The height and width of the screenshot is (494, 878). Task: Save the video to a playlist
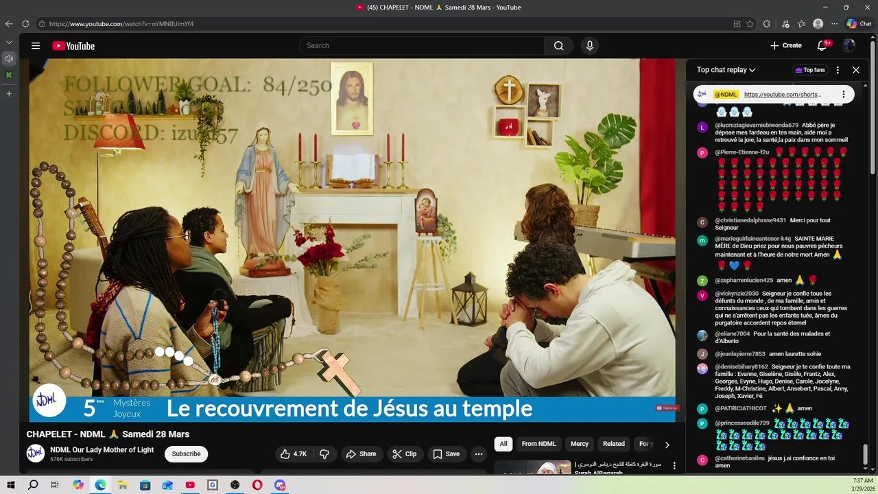(x=446, y=454)
